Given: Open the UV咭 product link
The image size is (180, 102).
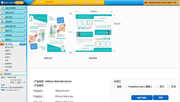Looking at the screenshot, I should (7, 60).
